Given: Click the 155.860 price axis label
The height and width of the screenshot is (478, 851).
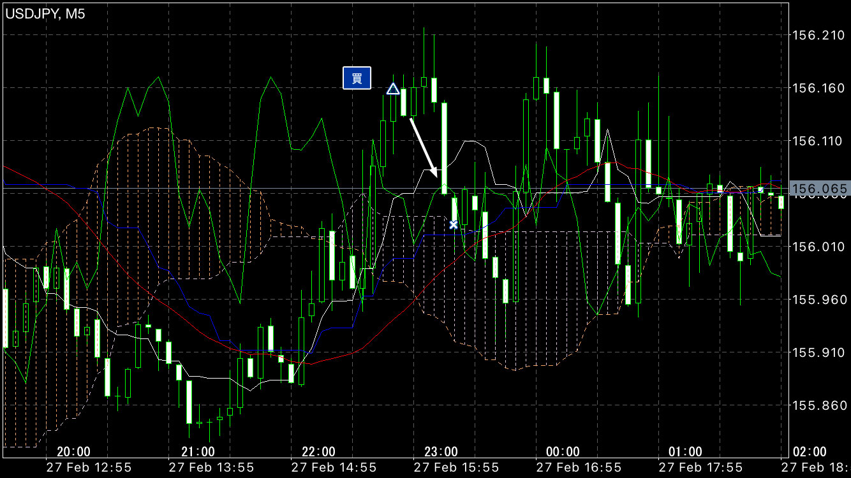Looking at the screenshot, I should point(818,405).
